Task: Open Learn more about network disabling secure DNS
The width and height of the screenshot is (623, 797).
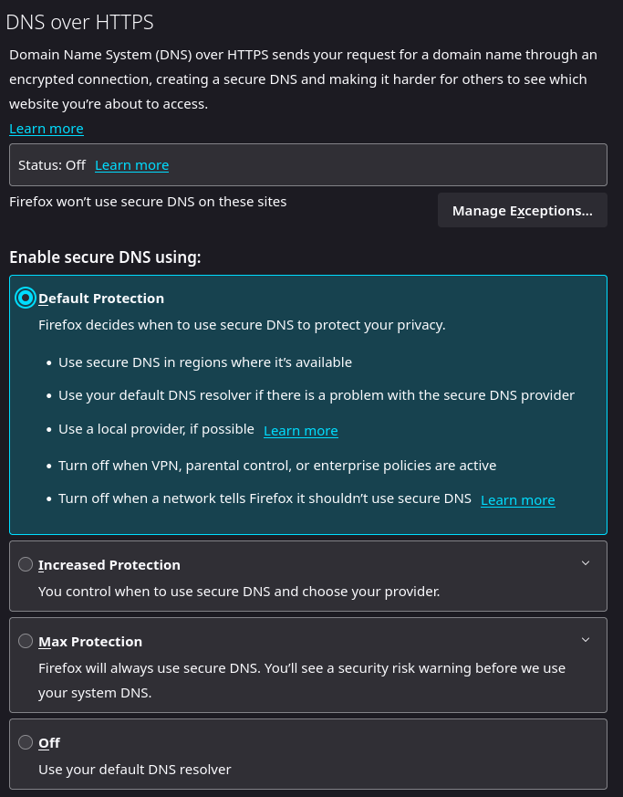Action: coord(517,500)
